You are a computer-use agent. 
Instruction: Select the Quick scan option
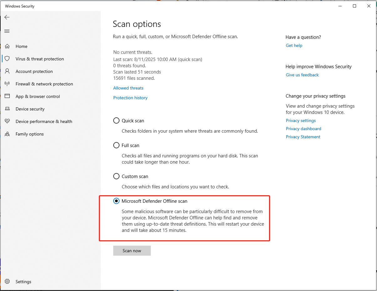[x=116, y=120]
